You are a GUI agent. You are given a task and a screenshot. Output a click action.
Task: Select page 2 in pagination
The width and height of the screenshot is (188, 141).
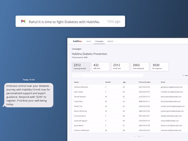click(139, 136)
